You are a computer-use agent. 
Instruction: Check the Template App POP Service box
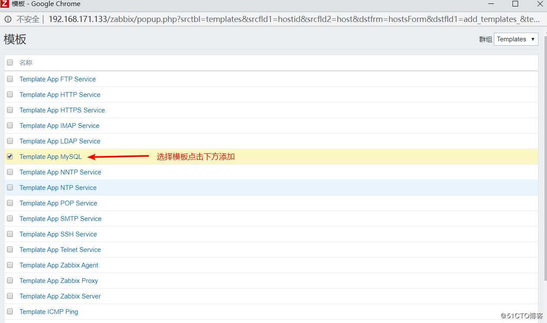coord(10,203)
